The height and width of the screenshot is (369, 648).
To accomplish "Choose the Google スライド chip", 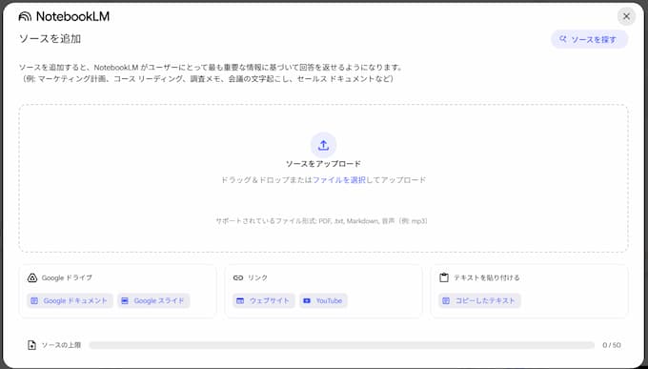I will [x=153, y=300].
